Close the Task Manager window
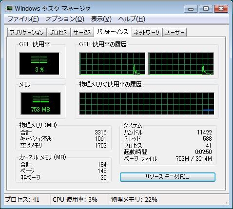The width and height of the screenshot is (233, 209). [x=221, y=9]
